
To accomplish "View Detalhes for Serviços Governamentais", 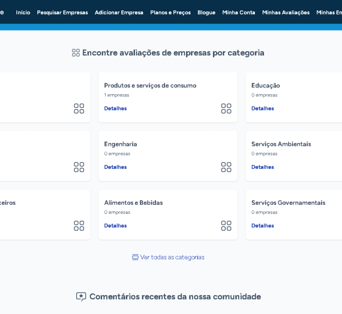I will [263, 226].
